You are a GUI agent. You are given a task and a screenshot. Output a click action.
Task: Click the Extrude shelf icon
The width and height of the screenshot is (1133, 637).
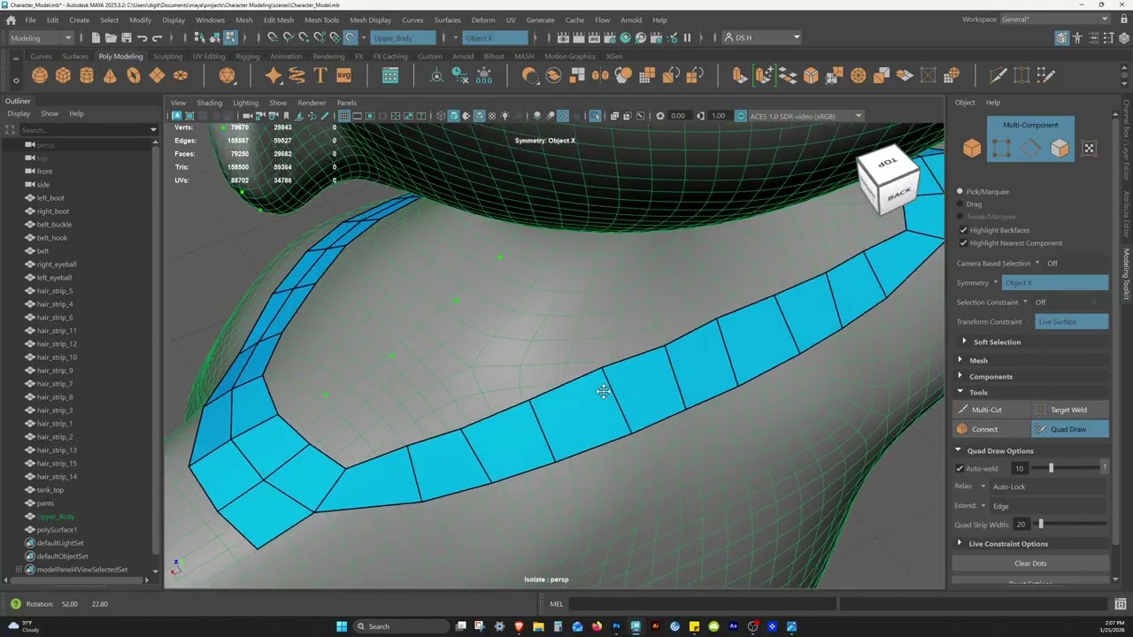[740, 75]
